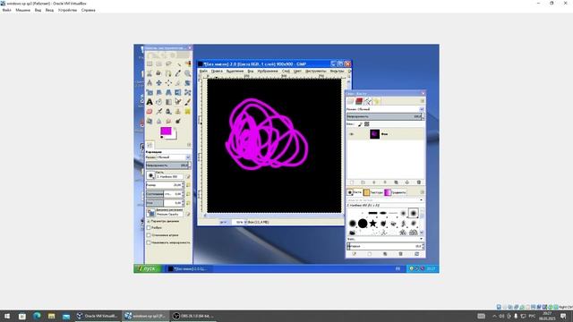Open the Select menu in GIMP image window

click(235, 72)
